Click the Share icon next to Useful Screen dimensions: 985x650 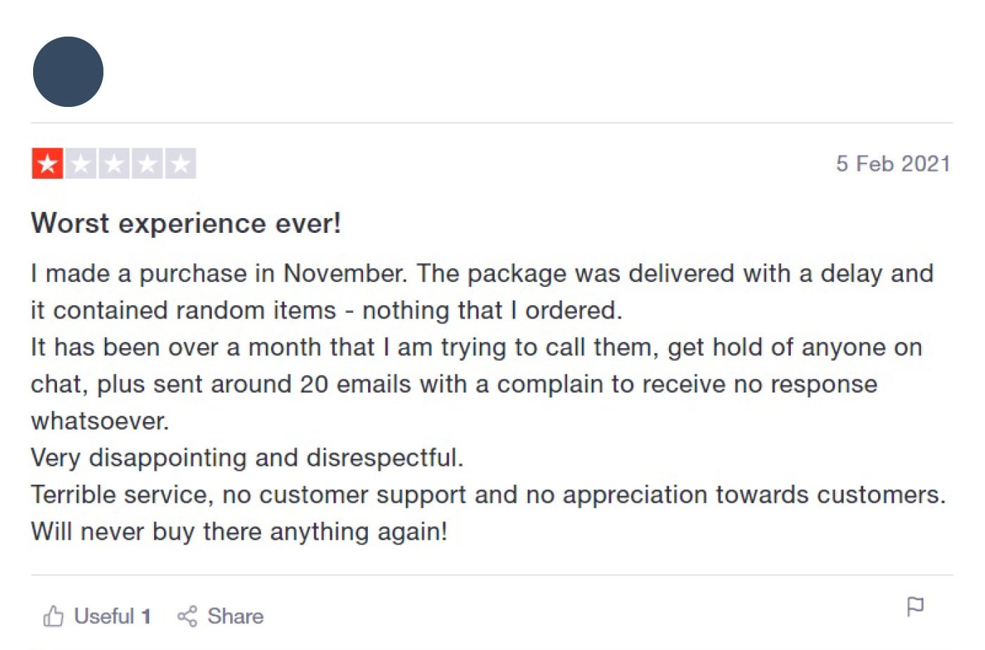click(x=187, y=616)
